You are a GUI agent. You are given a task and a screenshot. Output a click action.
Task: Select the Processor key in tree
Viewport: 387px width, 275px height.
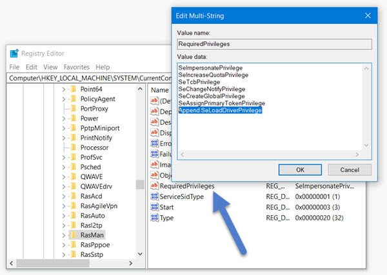click(94, 147)
